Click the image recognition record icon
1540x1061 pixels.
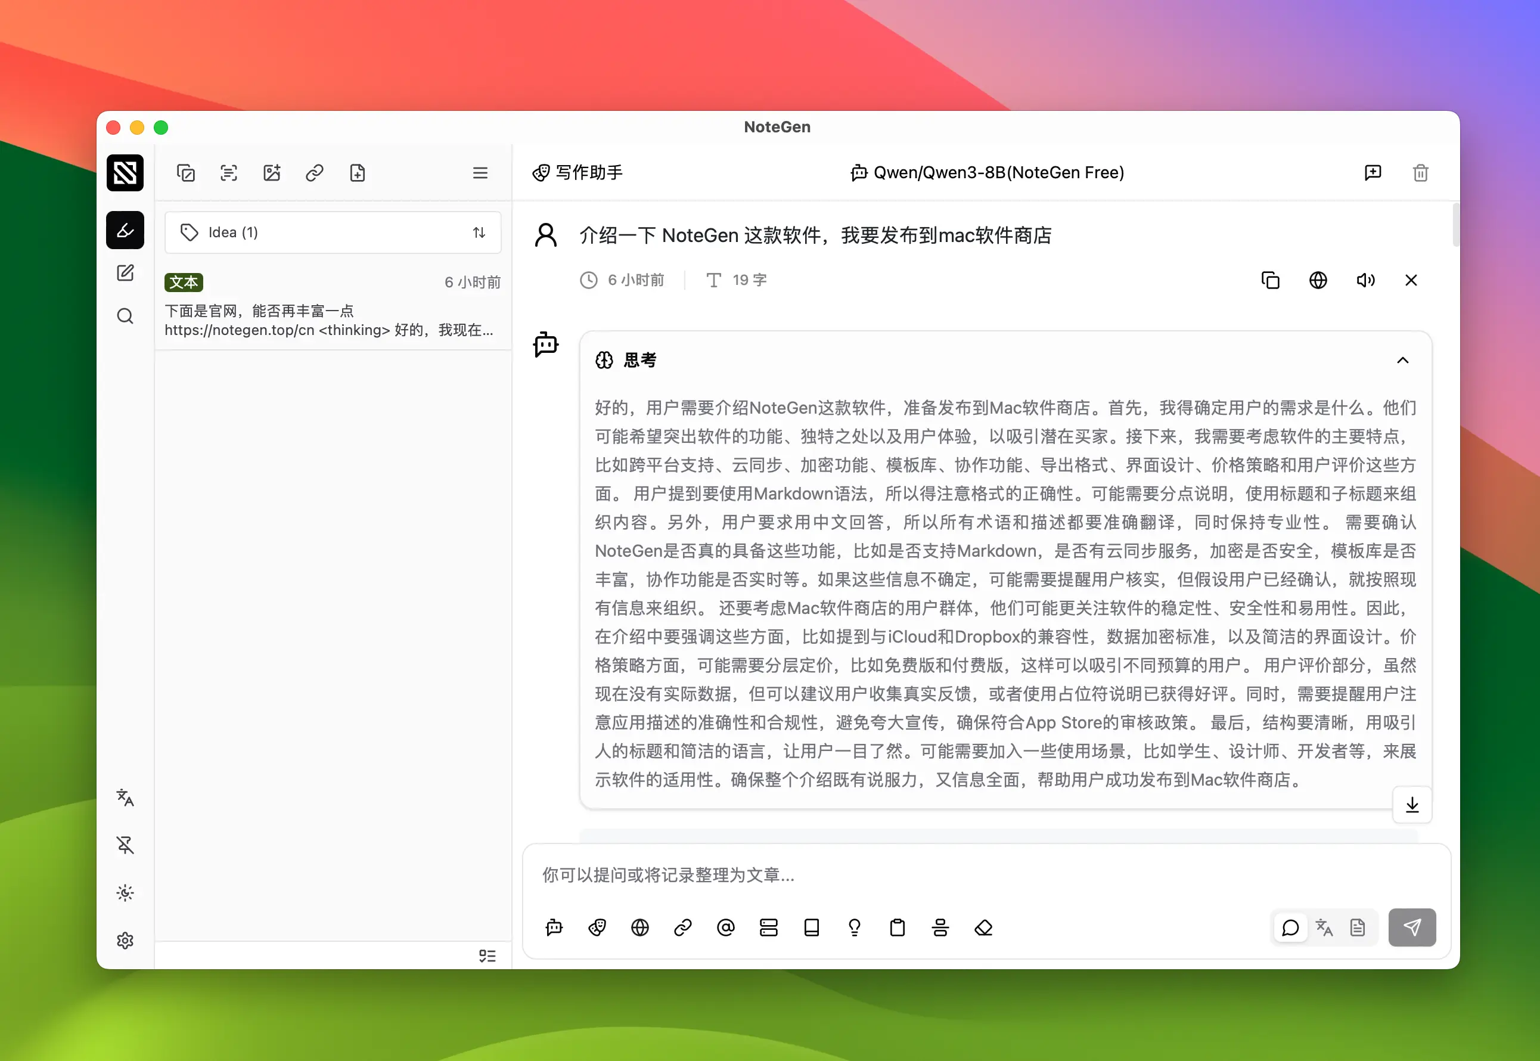coord(272,173)
